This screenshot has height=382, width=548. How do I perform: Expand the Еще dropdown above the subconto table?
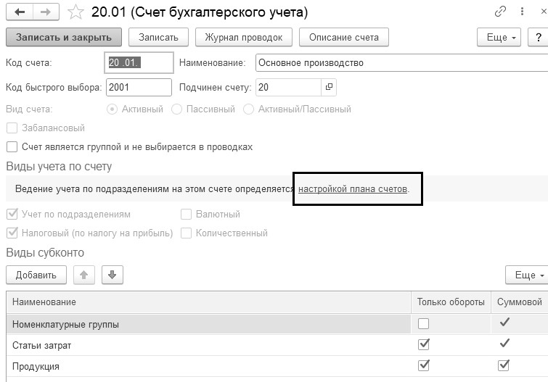[527, 275]
